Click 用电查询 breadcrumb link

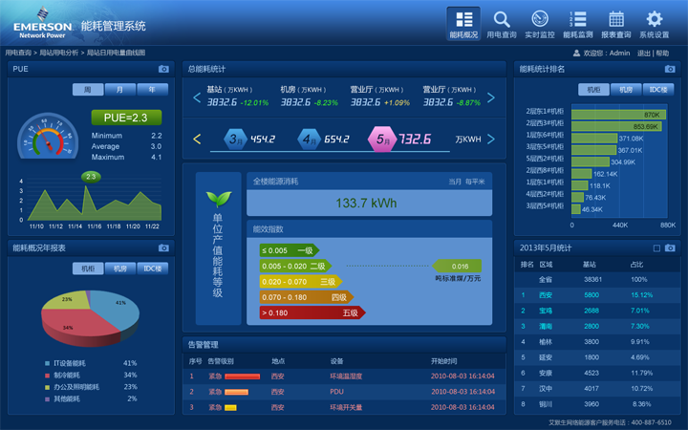18,53
